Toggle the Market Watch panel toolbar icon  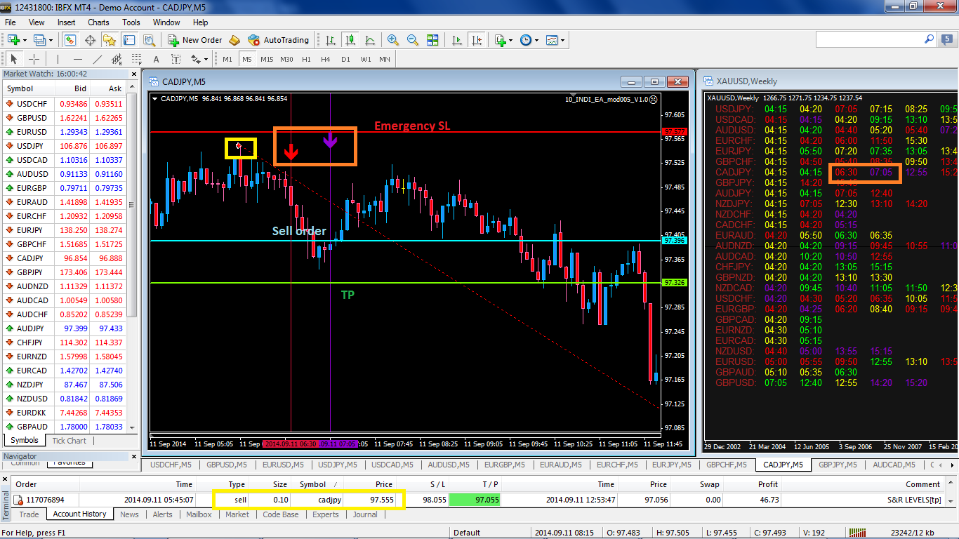pos(70,41)
